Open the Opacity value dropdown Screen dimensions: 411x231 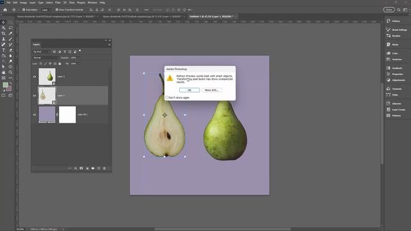point(79,58)
